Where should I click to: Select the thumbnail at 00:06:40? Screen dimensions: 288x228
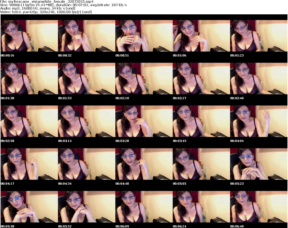(259, 207)
